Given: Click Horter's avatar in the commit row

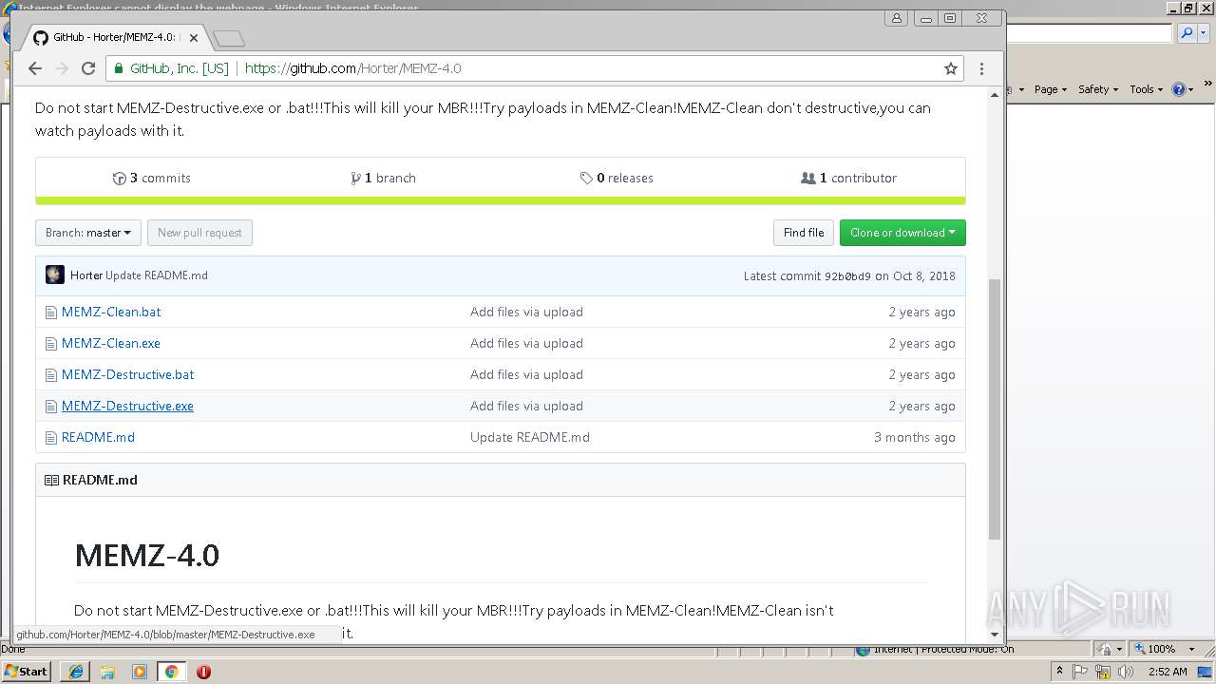Looking at the screenshot, I should pos(55,275).
